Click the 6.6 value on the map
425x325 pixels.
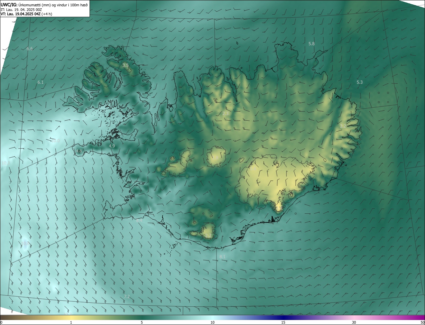(30, 49)
